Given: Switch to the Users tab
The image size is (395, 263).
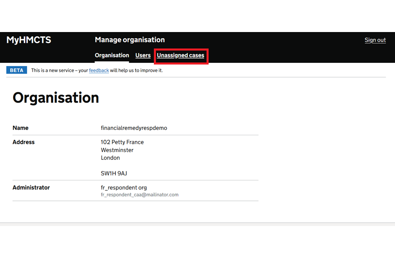Looking at the screenshot, I should (143, 55).
